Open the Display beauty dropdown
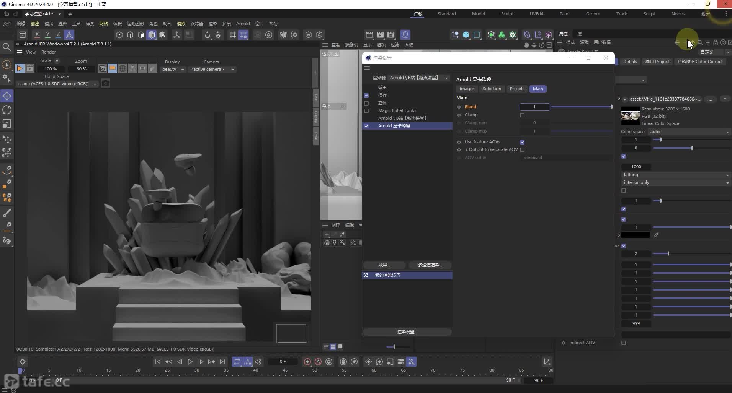The image size is (732, 393). 173,69
